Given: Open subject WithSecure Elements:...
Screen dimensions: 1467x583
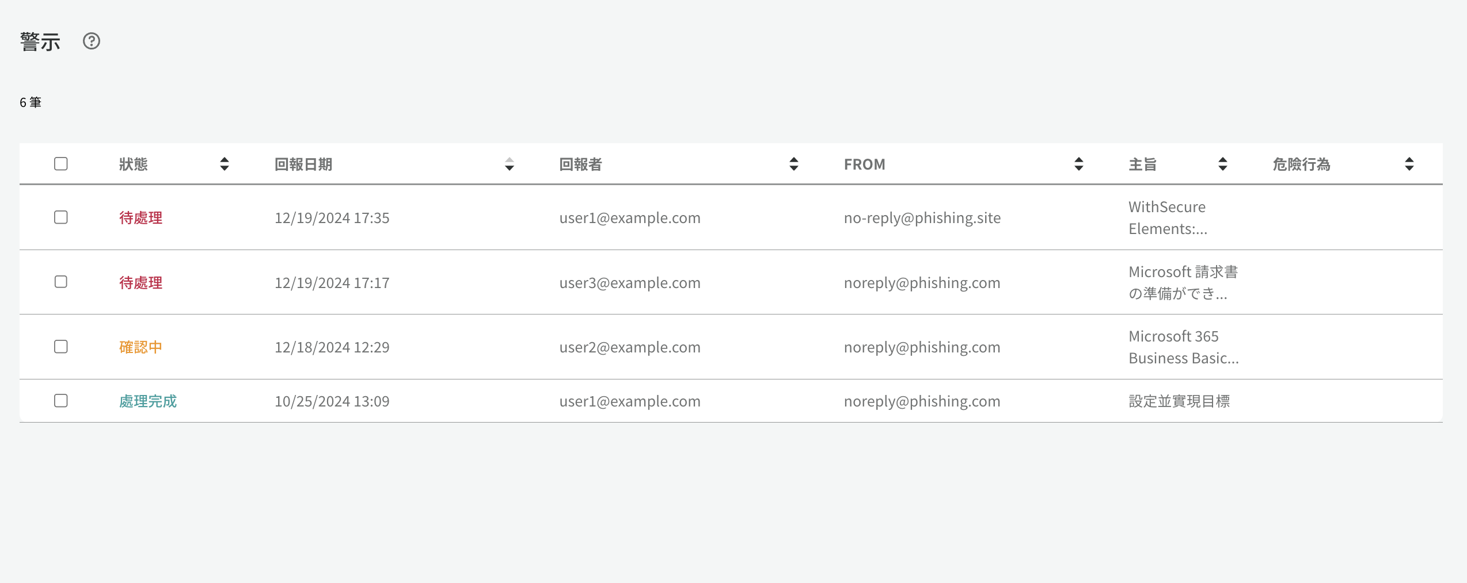Looking at the screenshot, I should click(x=1168, y=218).
